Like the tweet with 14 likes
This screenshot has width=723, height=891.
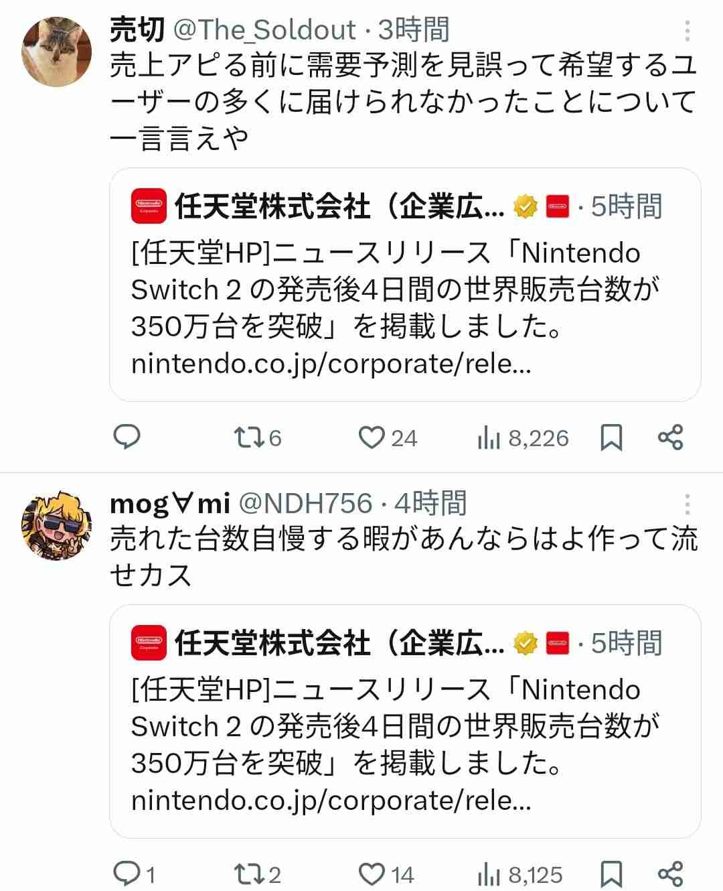[x=386, y=874]
